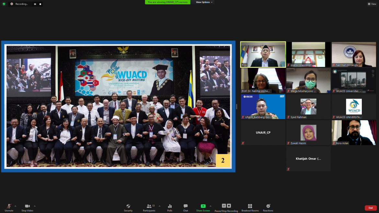Image resolution: width=379 pixels, height=213 pixels.
Task: Select Syed Rahman's participant tile
Action: [x=308, y=106]
